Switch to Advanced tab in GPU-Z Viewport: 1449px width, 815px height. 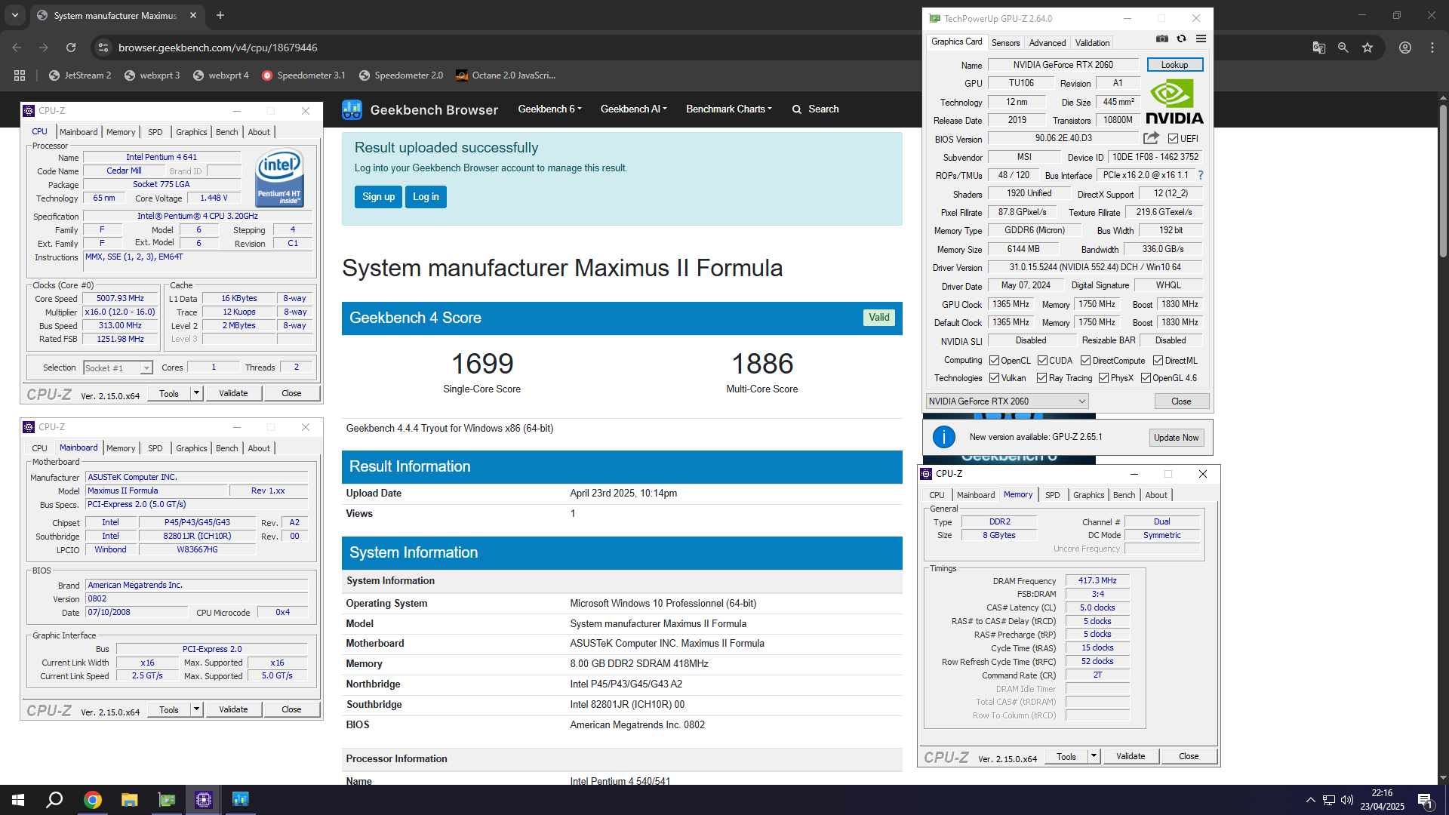pyautogui.click(x=1048, y=43)
